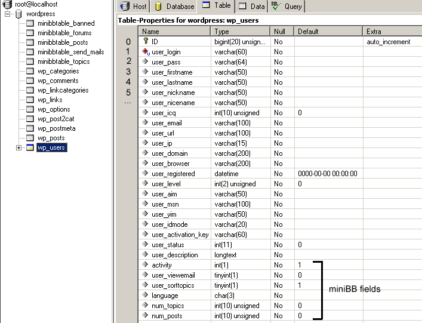The width and height of the screenshot is (422, 323).
Task: Click the minibbtable_send_mails table icon
Action: tap(30, 52)
